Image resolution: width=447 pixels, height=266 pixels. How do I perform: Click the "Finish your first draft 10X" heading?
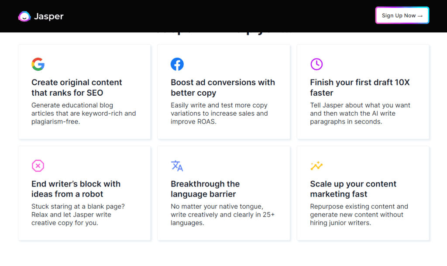360,87
